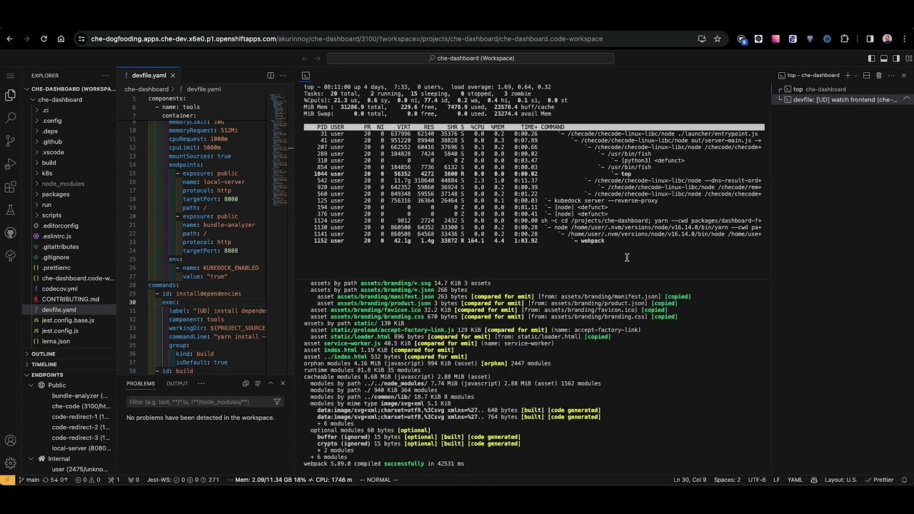Expand the OUTLINE section
This screenshot has height=514, width=914.
[x=43, y=354]
